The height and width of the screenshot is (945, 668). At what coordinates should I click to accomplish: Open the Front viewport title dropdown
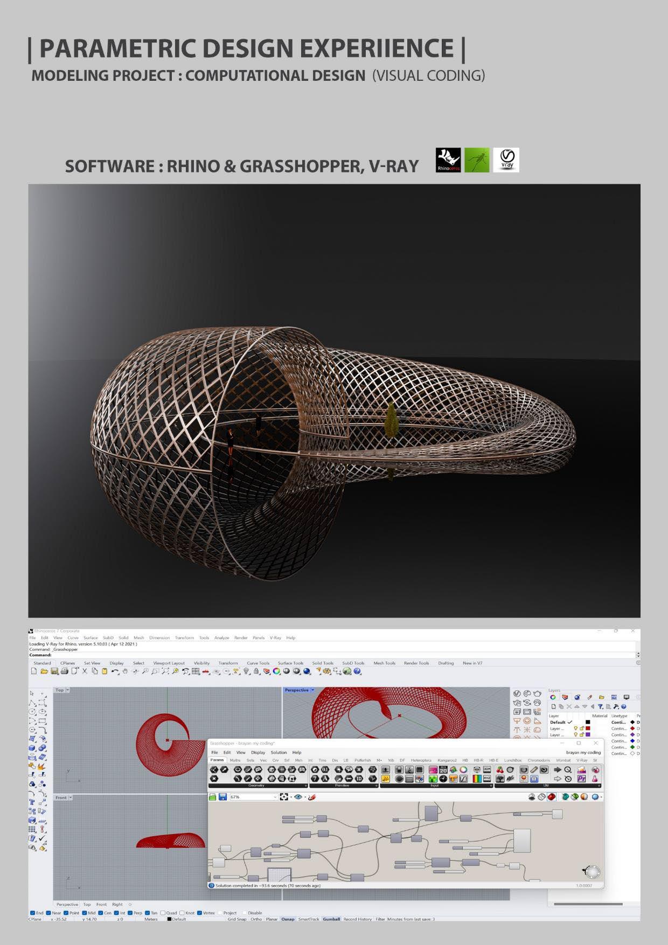pyautogui.click(x=71, y=797)
